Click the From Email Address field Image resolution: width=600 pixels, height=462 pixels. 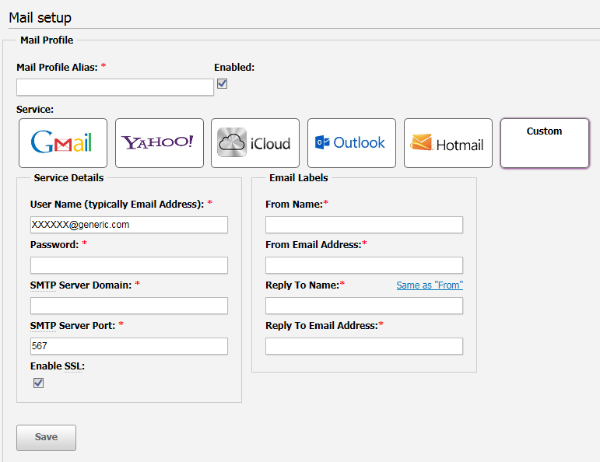[x=364, y=265]
